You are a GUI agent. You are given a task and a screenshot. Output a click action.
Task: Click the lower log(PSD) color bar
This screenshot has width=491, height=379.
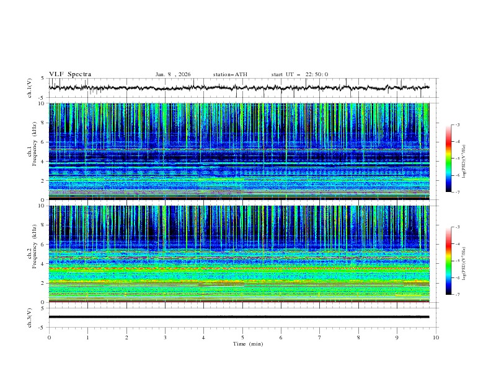coord(448,261)
